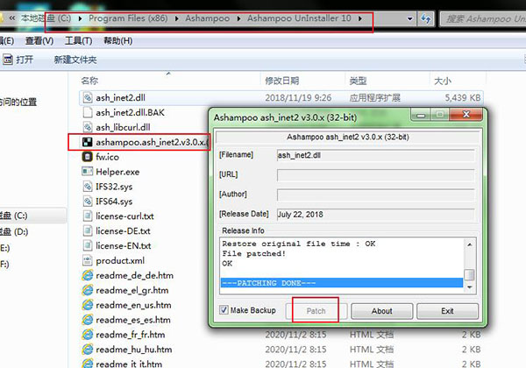The height and width of the screenshot is (368, 526).
Task: Select the (D:) drive in sidebar
Action: coord(14,231)
